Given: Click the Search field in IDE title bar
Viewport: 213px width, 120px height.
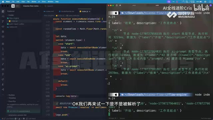Looking at the screenshot, I should pyautogui.click(x=49, y=6).
